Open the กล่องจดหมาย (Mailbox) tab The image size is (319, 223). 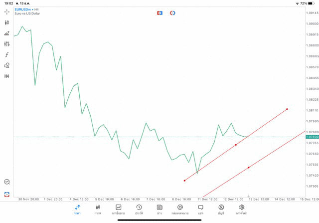[x=180, y=209]
